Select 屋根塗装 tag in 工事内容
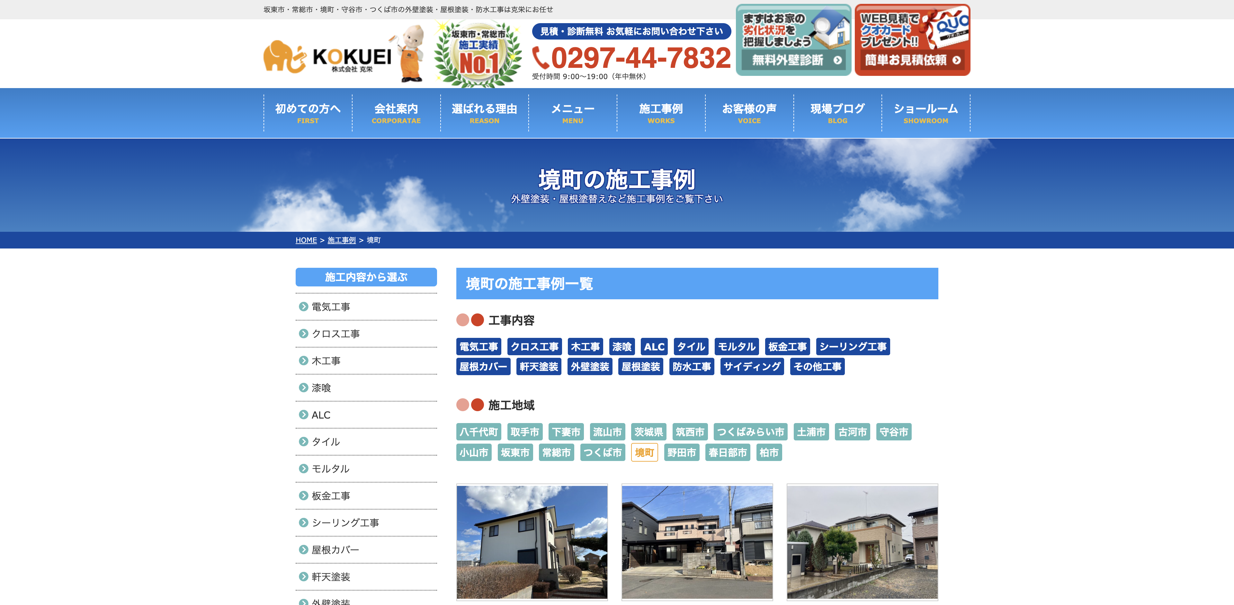This screenshot has width=1234, height=605. pos(640,366)
